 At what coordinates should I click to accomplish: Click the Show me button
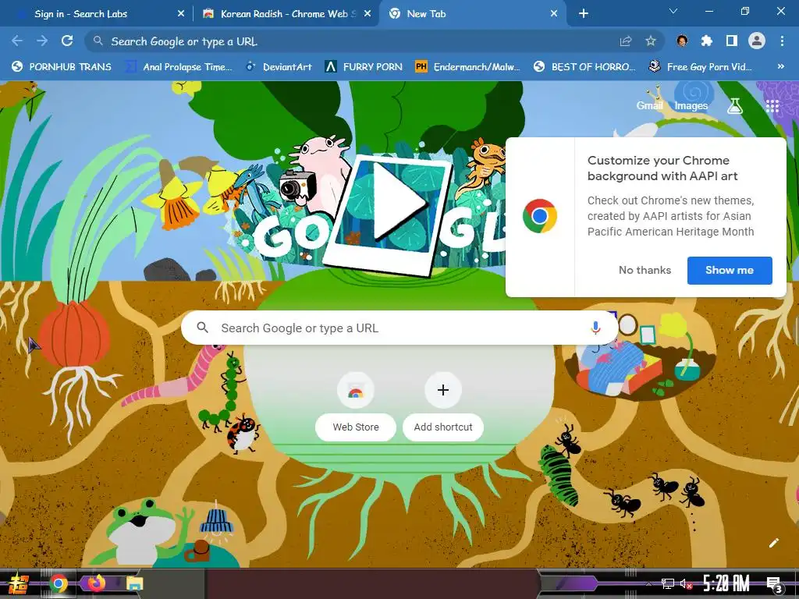730,271
